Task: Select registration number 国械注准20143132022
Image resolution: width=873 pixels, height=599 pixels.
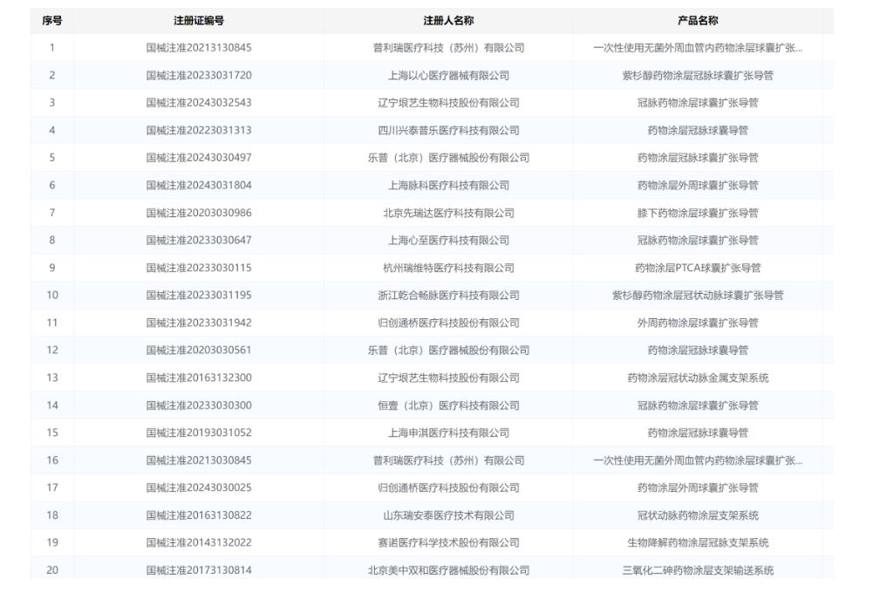Action: click(x=199, y=543)
